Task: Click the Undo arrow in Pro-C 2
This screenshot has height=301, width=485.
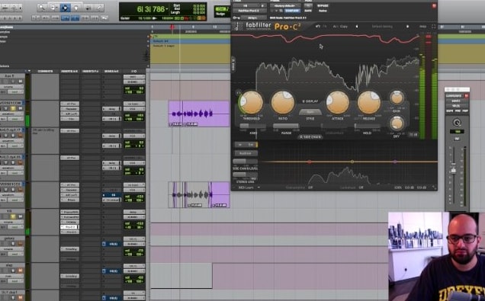Action: pyautogui.click(x=318, y=27)
